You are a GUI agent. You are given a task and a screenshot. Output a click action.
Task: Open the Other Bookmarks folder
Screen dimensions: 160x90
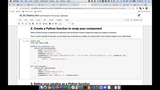click(144, 11)
